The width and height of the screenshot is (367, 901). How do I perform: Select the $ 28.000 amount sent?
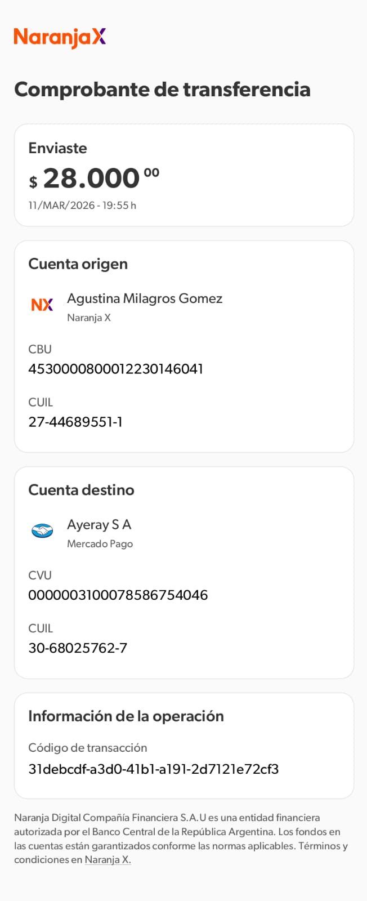(94, 179)
